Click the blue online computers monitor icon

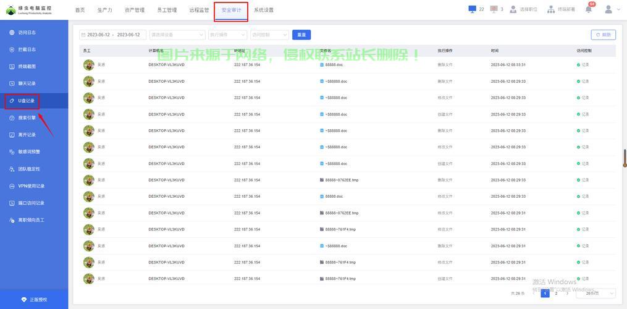[473, 9]
